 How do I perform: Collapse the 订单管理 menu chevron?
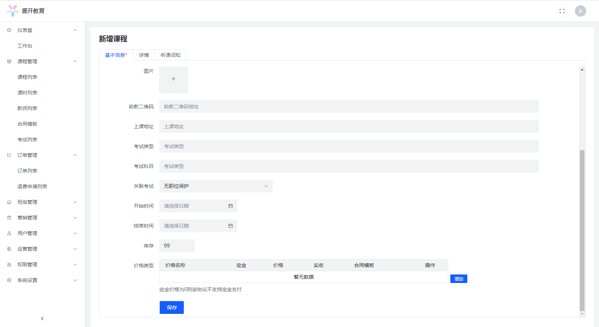[x=75, y=155]
